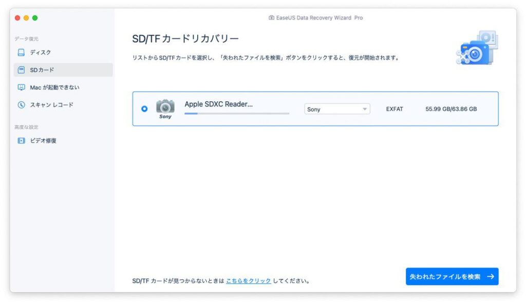Click the SD card usage progress bar

(x=237, y=114)
